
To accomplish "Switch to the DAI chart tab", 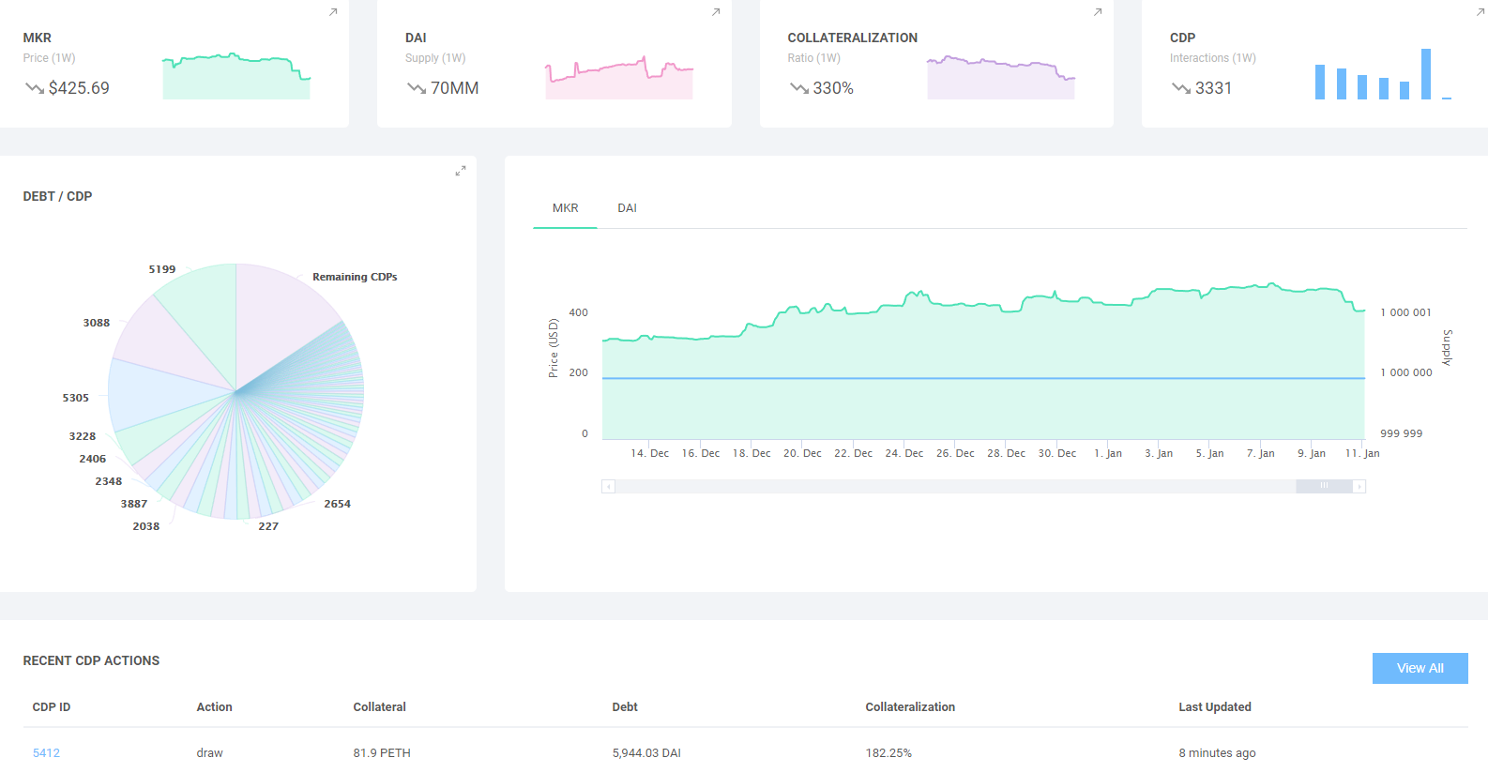I will click(x=627, y=208).
